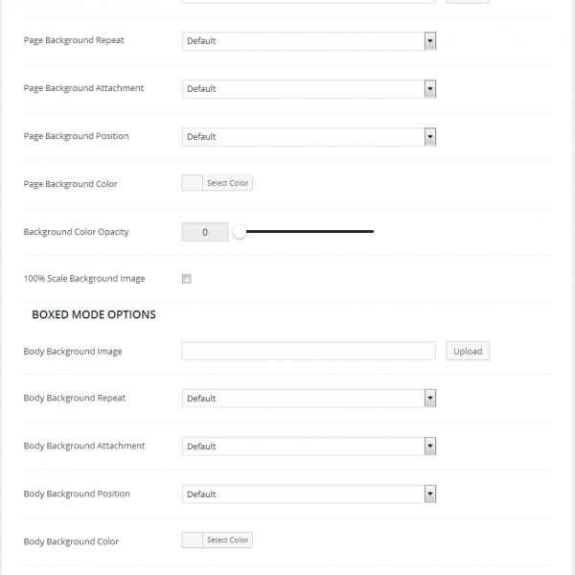Image resolution: width=575 pixels, height=575 pixels.
Task: Click the Boxed Mode Options heading
Action: pyautogui.click(x=94, y=314)
